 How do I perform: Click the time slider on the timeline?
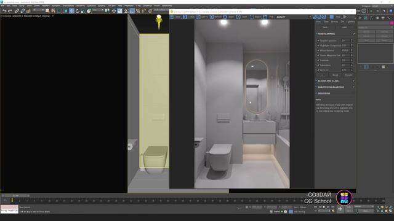(16, 195)
